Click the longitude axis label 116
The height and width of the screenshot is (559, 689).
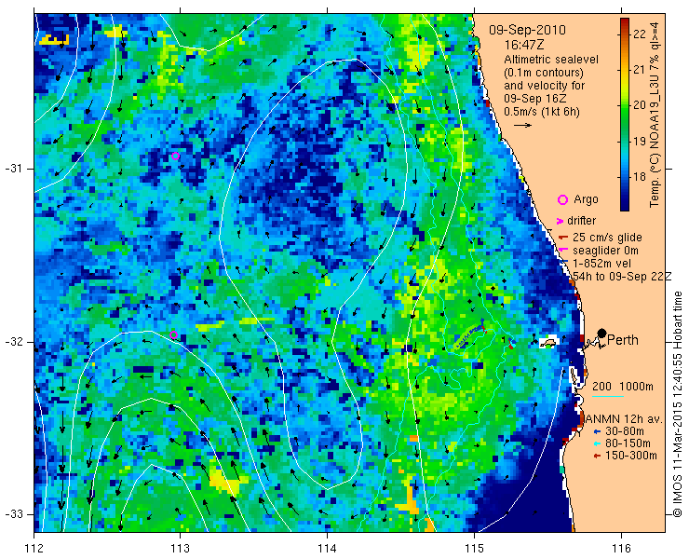click(621, 549)
